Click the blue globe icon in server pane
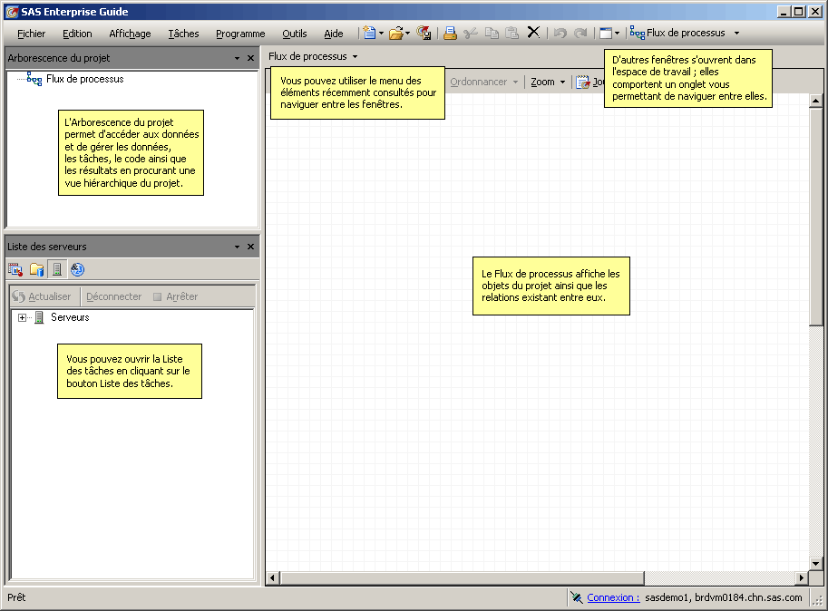828x611 pixels. [x=78, y=269]
